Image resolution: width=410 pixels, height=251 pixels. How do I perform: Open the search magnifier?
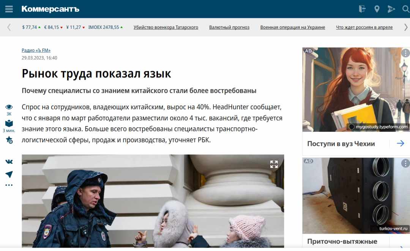406,9
